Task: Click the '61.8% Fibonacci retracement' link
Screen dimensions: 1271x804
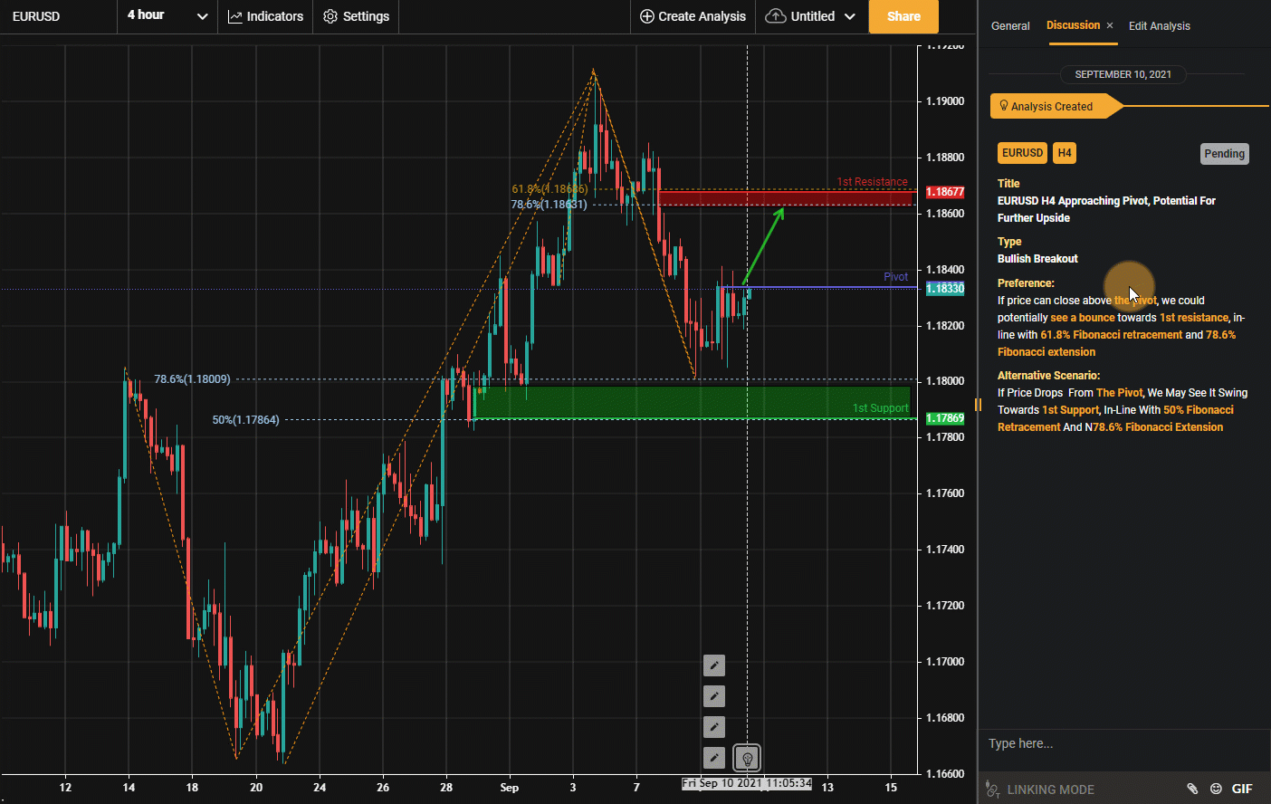Action: [1111, 335]
